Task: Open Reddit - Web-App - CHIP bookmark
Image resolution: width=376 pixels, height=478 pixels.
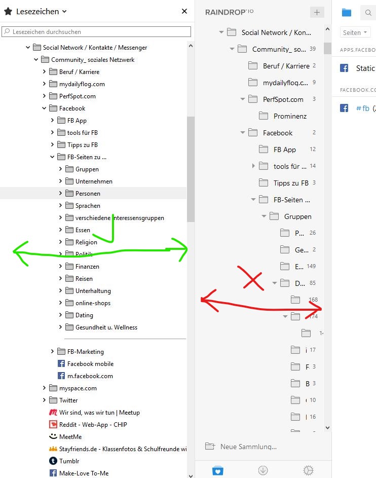Action: pos(88,425)
